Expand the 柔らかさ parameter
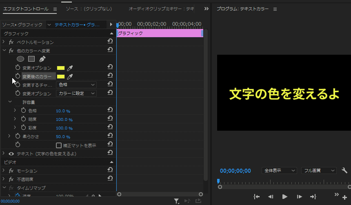Image resolution: width=351 pixels, height=205 pixels. [9, 136]
